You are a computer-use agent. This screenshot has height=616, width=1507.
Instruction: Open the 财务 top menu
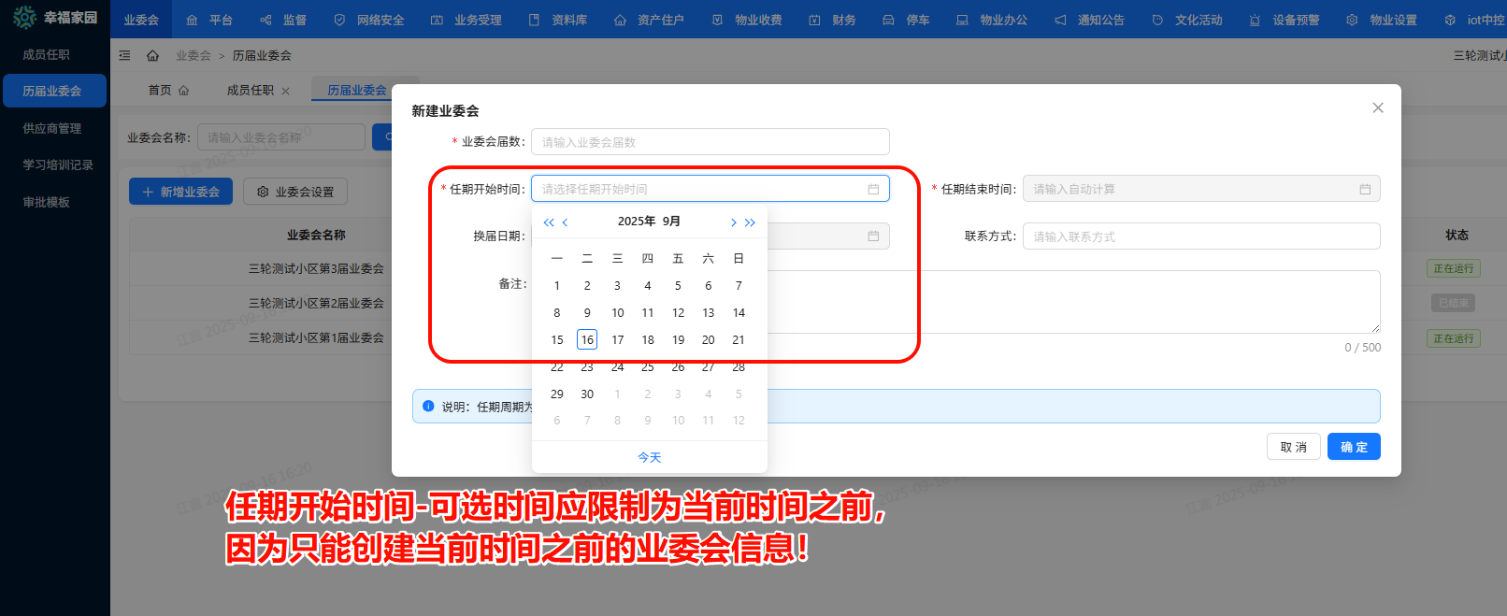click(x=833, y=20)
